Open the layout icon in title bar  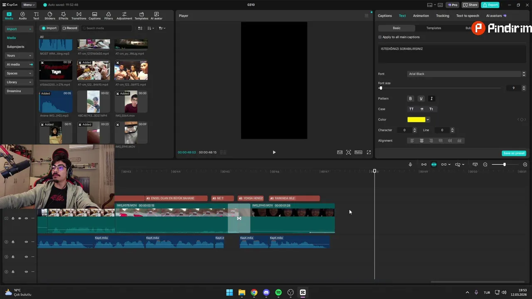click(430, 5)
